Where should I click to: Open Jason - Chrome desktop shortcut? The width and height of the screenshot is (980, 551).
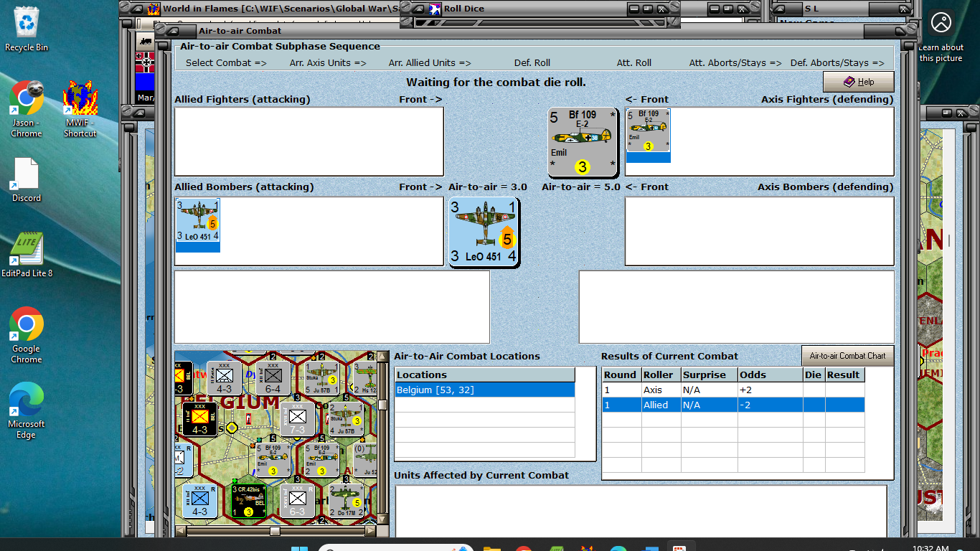pos(27,109)
